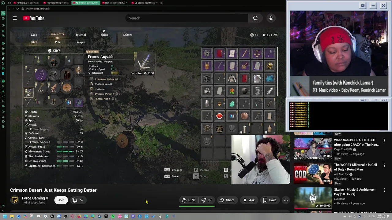Save the video to a playlist
The height and width of the screenshot is (220, 392).
[x=269, y=200]
